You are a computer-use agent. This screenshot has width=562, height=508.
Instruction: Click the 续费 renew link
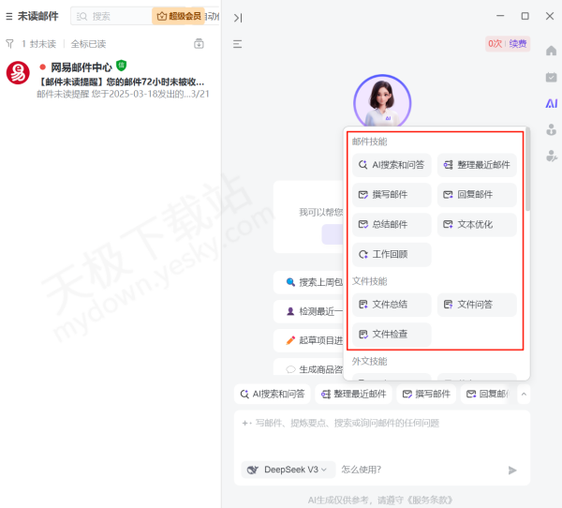coord(518,43)
